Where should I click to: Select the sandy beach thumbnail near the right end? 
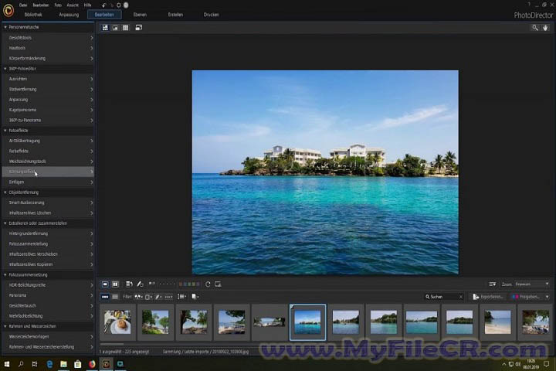click(497, 322)
